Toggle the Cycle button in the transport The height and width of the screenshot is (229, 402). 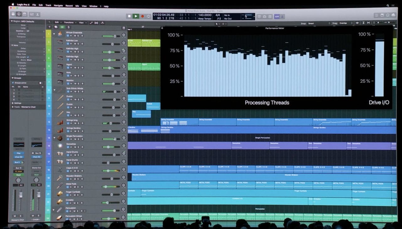click(149, 16)
